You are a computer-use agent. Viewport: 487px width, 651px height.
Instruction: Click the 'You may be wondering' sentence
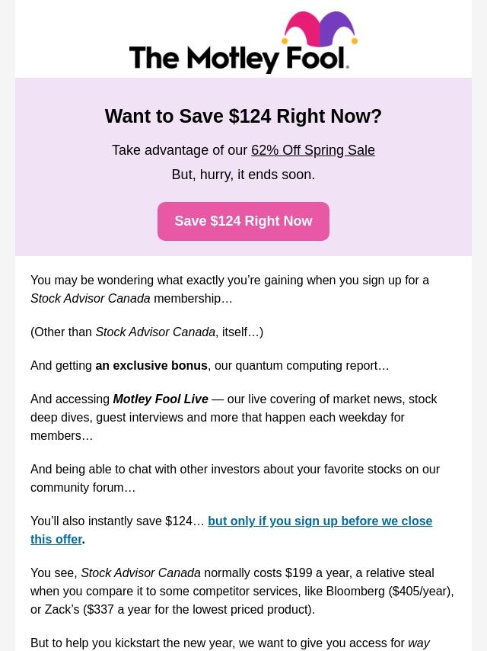(229, 281)
